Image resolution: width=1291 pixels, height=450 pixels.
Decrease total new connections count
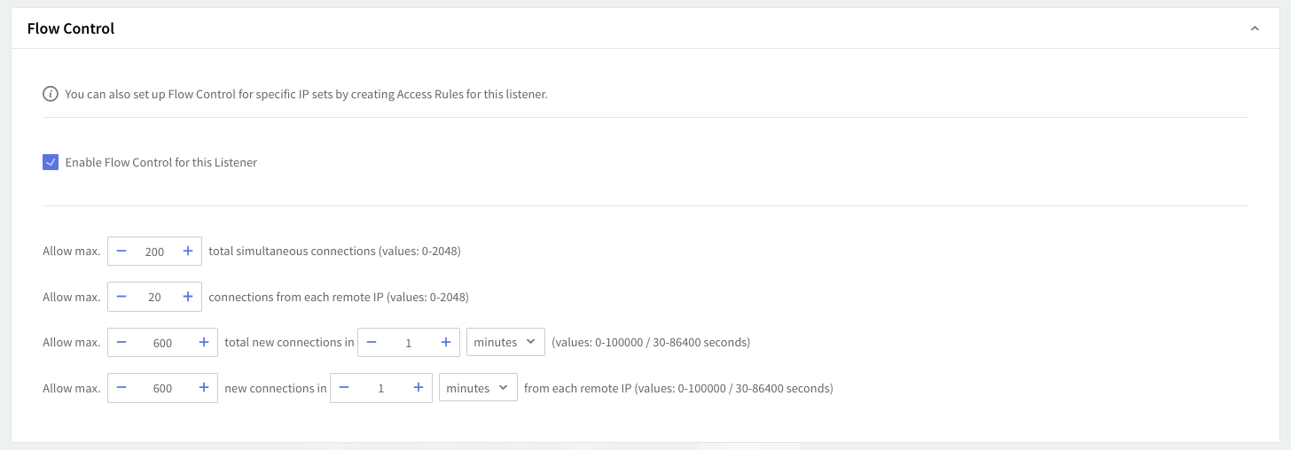click(x=121, y=343)
